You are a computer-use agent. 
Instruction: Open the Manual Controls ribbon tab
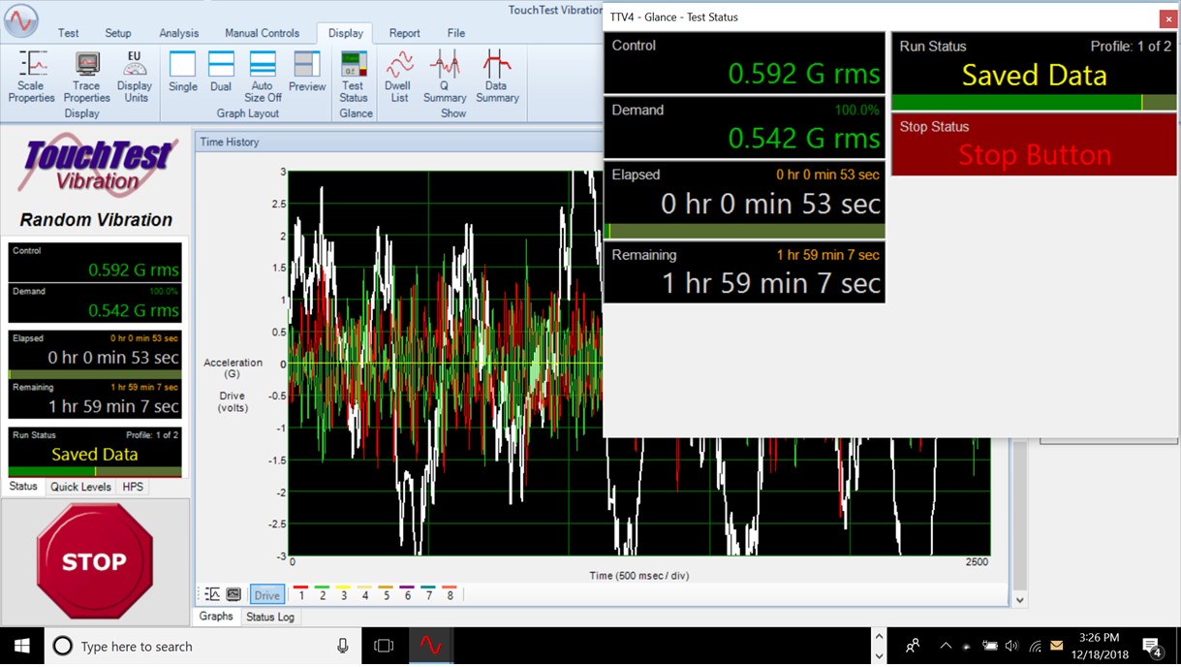coord(263,33)
